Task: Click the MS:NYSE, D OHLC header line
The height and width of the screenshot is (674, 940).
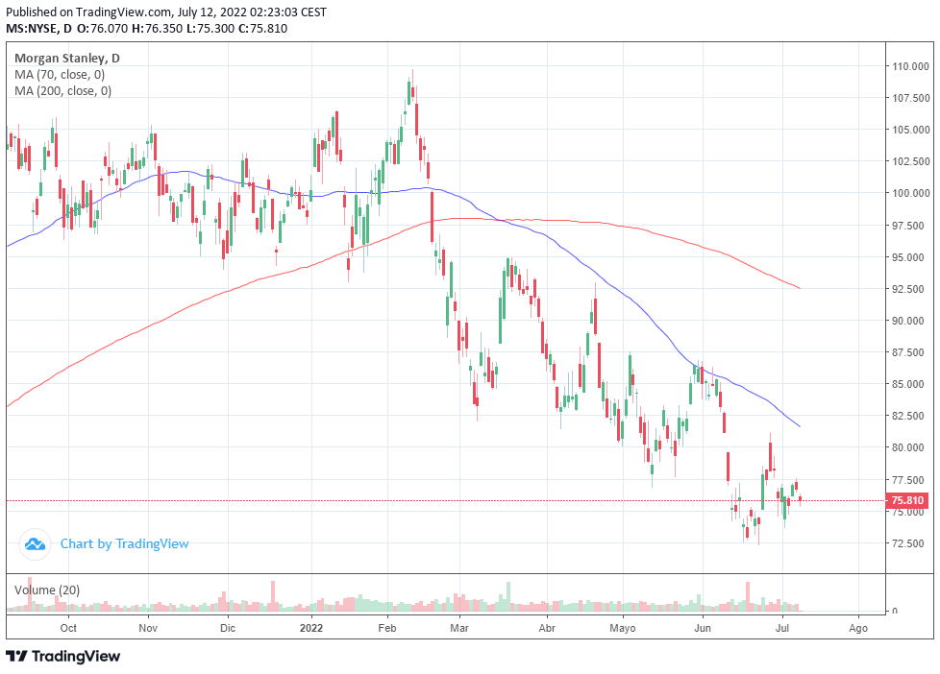Action: pos(147,28)
